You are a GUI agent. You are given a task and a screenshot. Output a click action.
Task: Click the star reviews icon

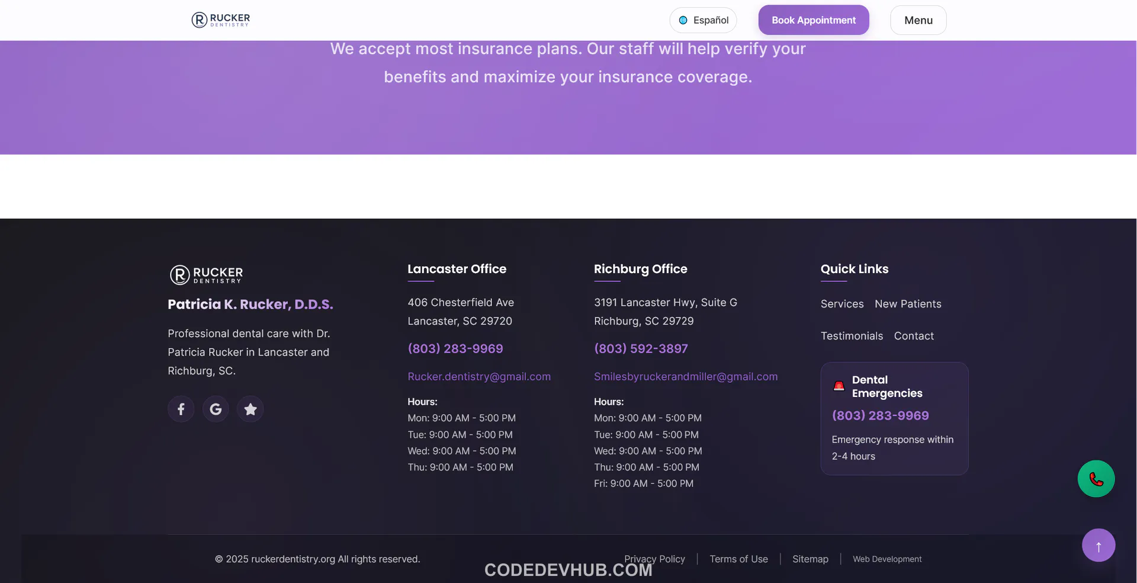(x=250, y=409)
